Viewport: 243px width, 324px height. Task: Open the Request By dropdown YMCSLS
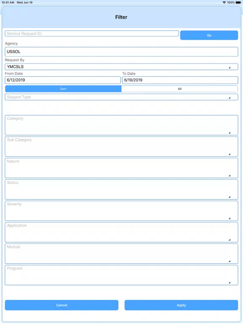(x=121, y=67)
